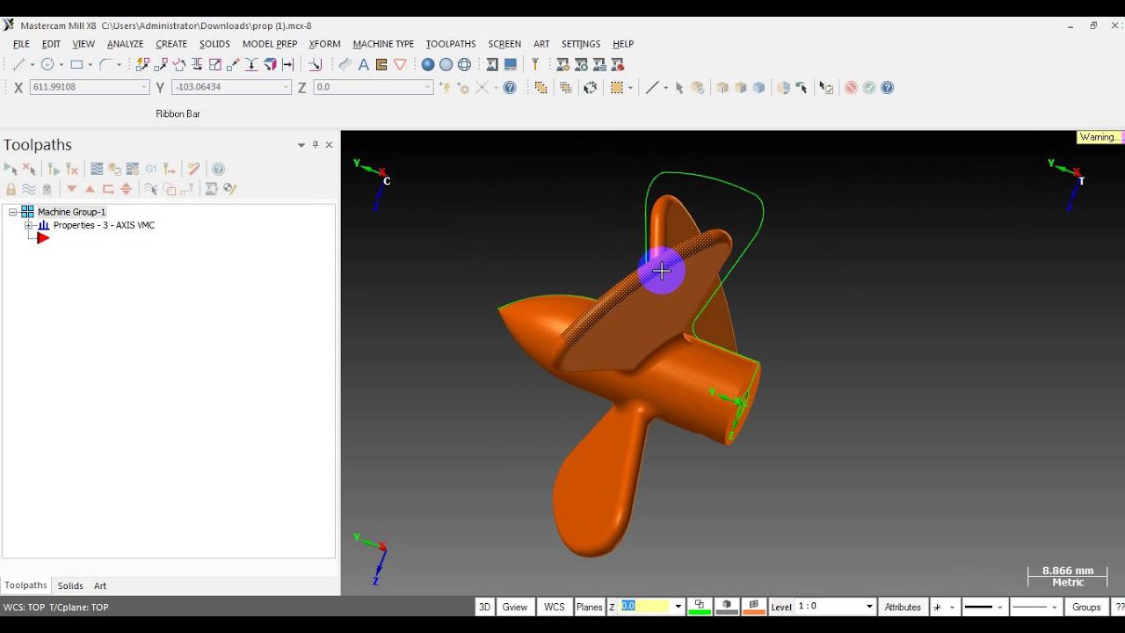The width and height of the screenshot is (1125, 633).
Task: Toggle Toolpaths panel auto-hide pin
Action: point(316,144)
